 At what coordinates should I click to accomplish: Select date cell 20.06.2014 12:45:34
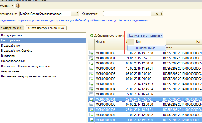pyautogui.click(x=143, y=89)
